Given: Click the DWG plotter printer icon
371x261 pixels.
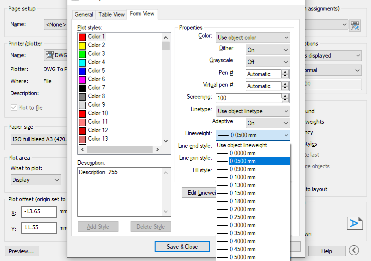Looking at the screenshot, I should pyautogui.click(x=50, y=55).
